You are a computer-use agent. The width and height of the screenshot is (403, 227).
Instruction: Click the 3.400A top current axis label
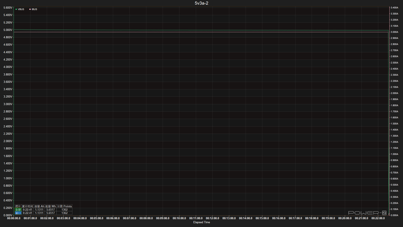coord(395,8)
